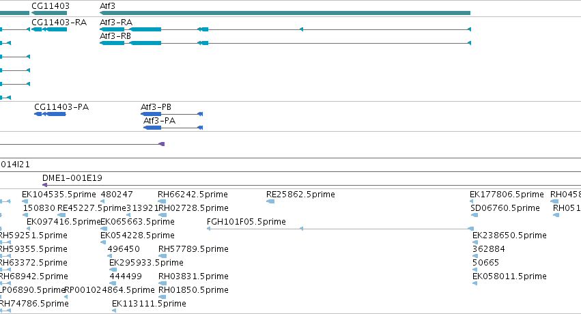Screen dimensions: 581x314
Task: Select the DME1-001E19 clone feature
Action: [311, 185]
